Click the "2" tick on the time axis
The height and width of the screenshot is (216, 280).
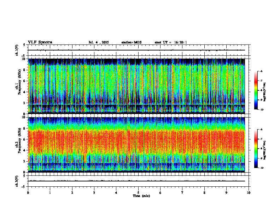pos(72,193)
